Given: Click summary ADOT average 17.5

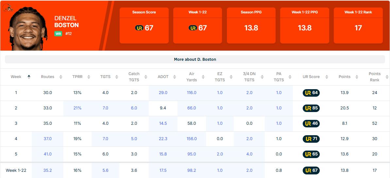Looking at the screenshot, I should [x=163, y=170].
